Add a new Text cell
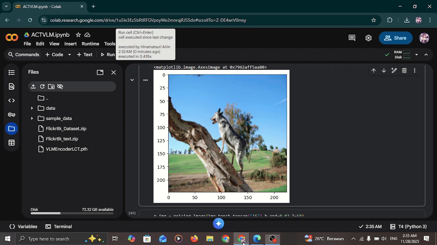The height and width of the screenshot is (245, 437). tap(85, 54)
